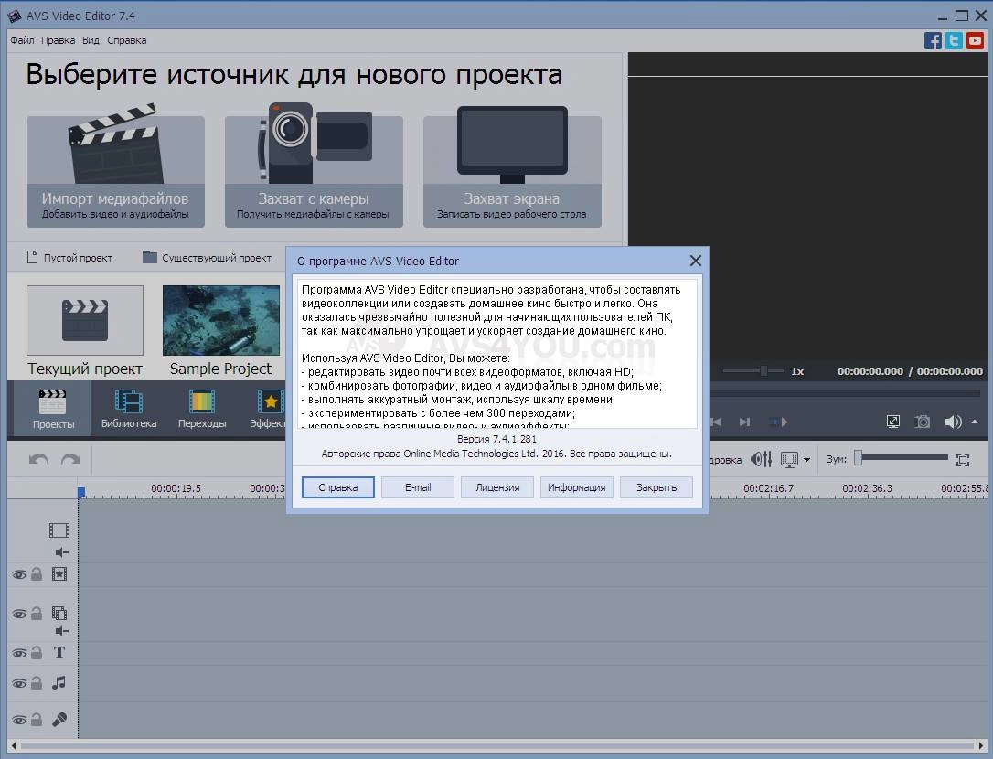Click the voice track microphone icon

(59, 720)
